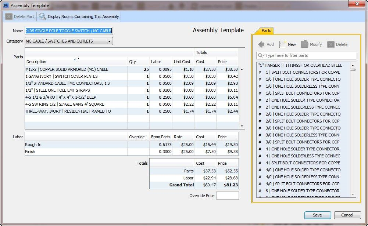Select the 1 GANG IVORY switch cover part row
Image resolution: width=368 pixels, height=226 pixels.
click(x=74, y=76)
